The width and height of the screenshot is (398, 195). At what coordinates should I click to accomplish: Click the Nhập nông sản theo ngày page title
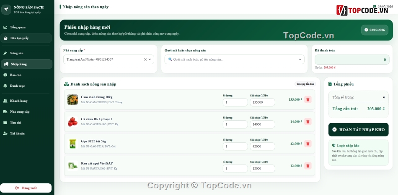click(85, 7)
